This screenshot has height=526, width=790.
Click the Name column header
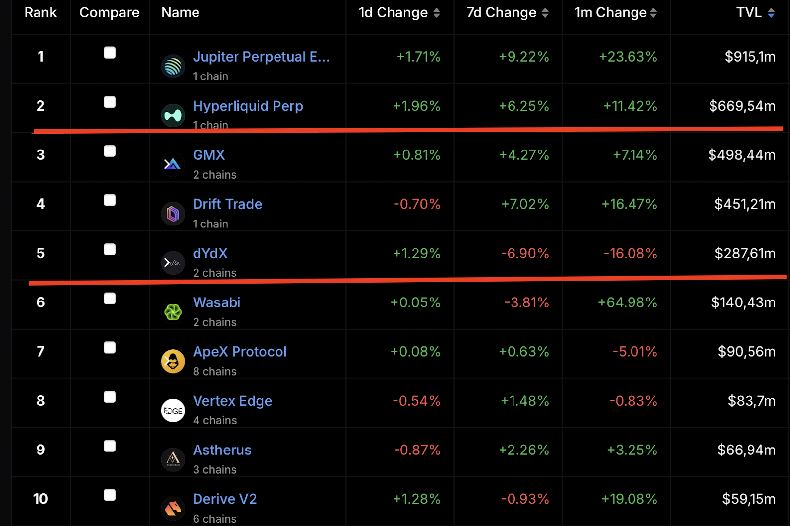click(x=180, y=12)
